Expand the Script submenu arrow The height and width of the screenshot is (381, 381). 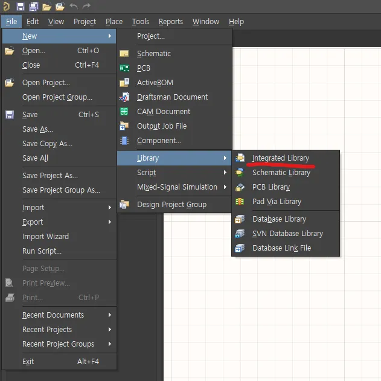tap(225, 173)
